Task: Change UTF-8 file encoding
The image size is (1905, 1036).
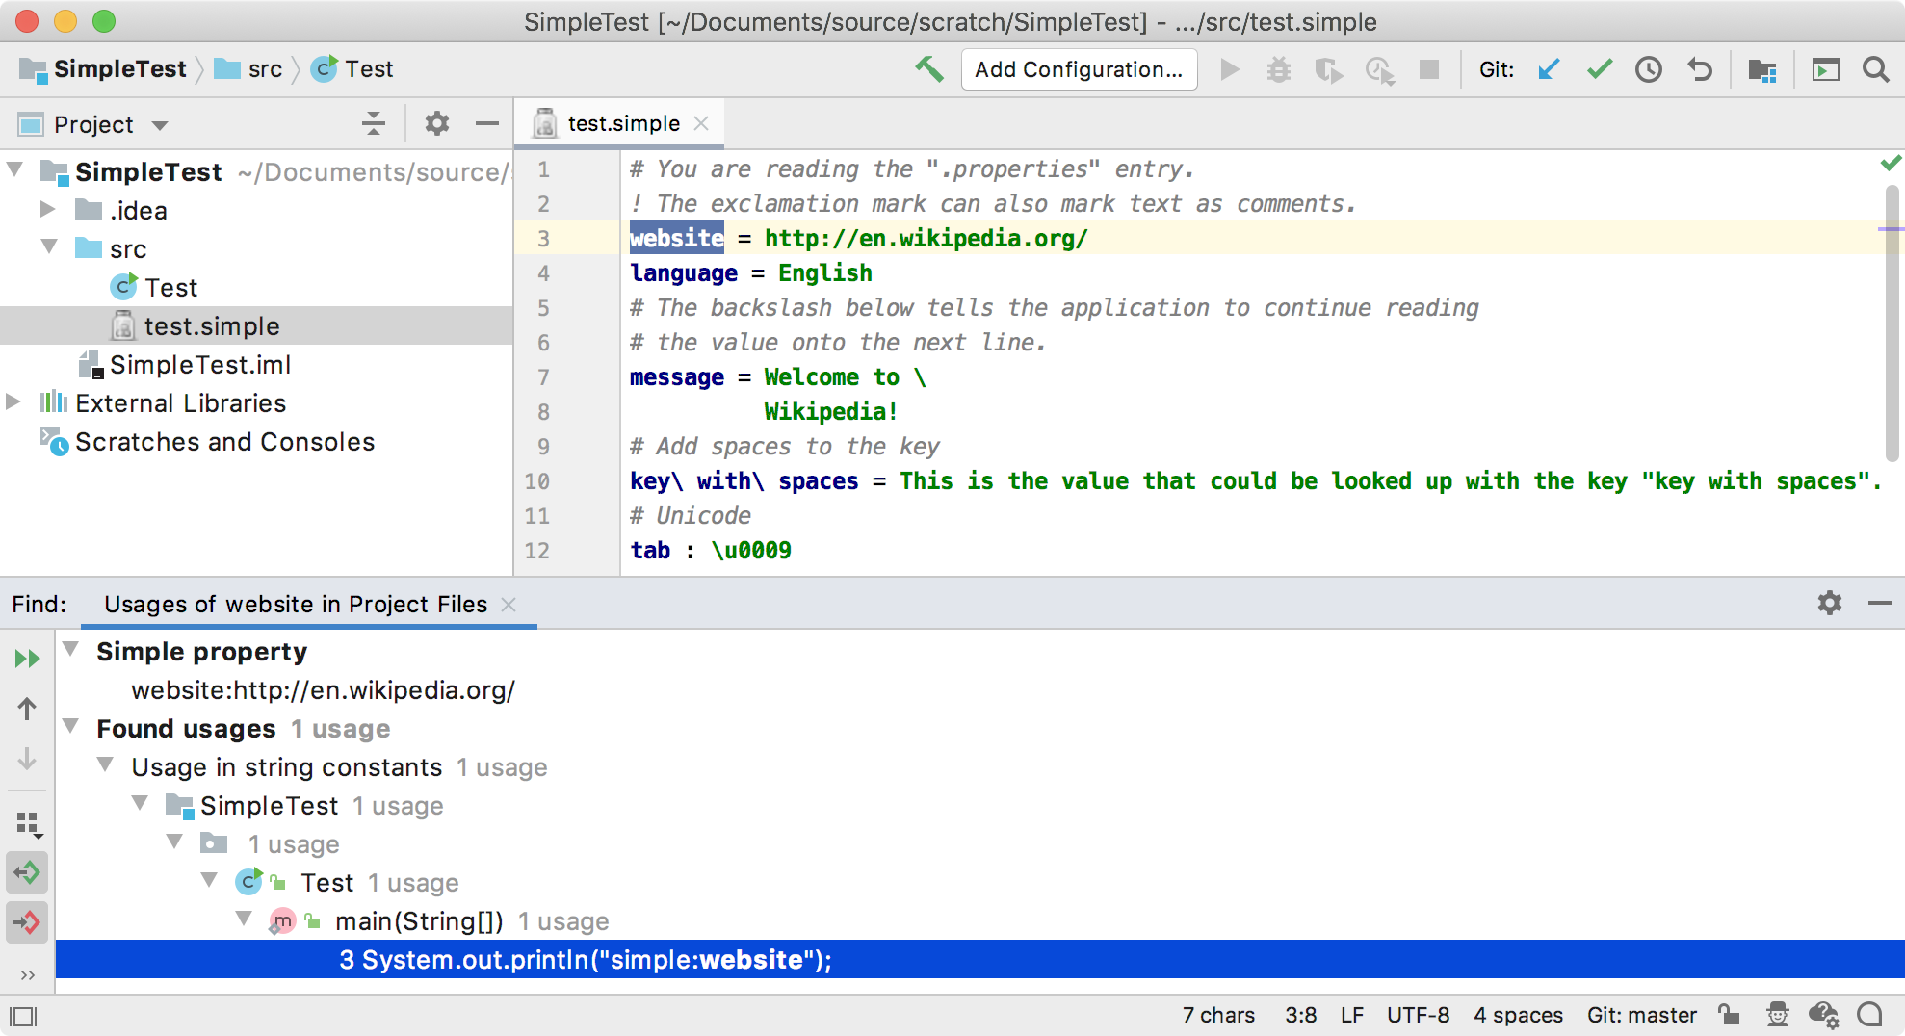Action: pos(1418,1015)
